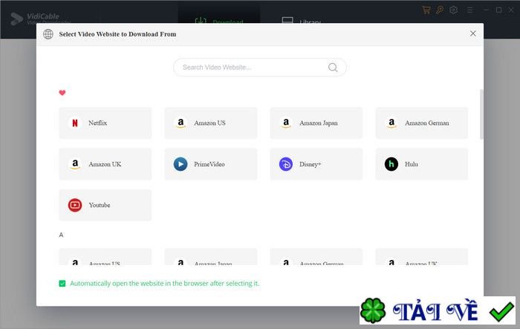Screen dimensions: 520x329
Task: Select the PrimeVideo website
Action: tap(210, 164)
